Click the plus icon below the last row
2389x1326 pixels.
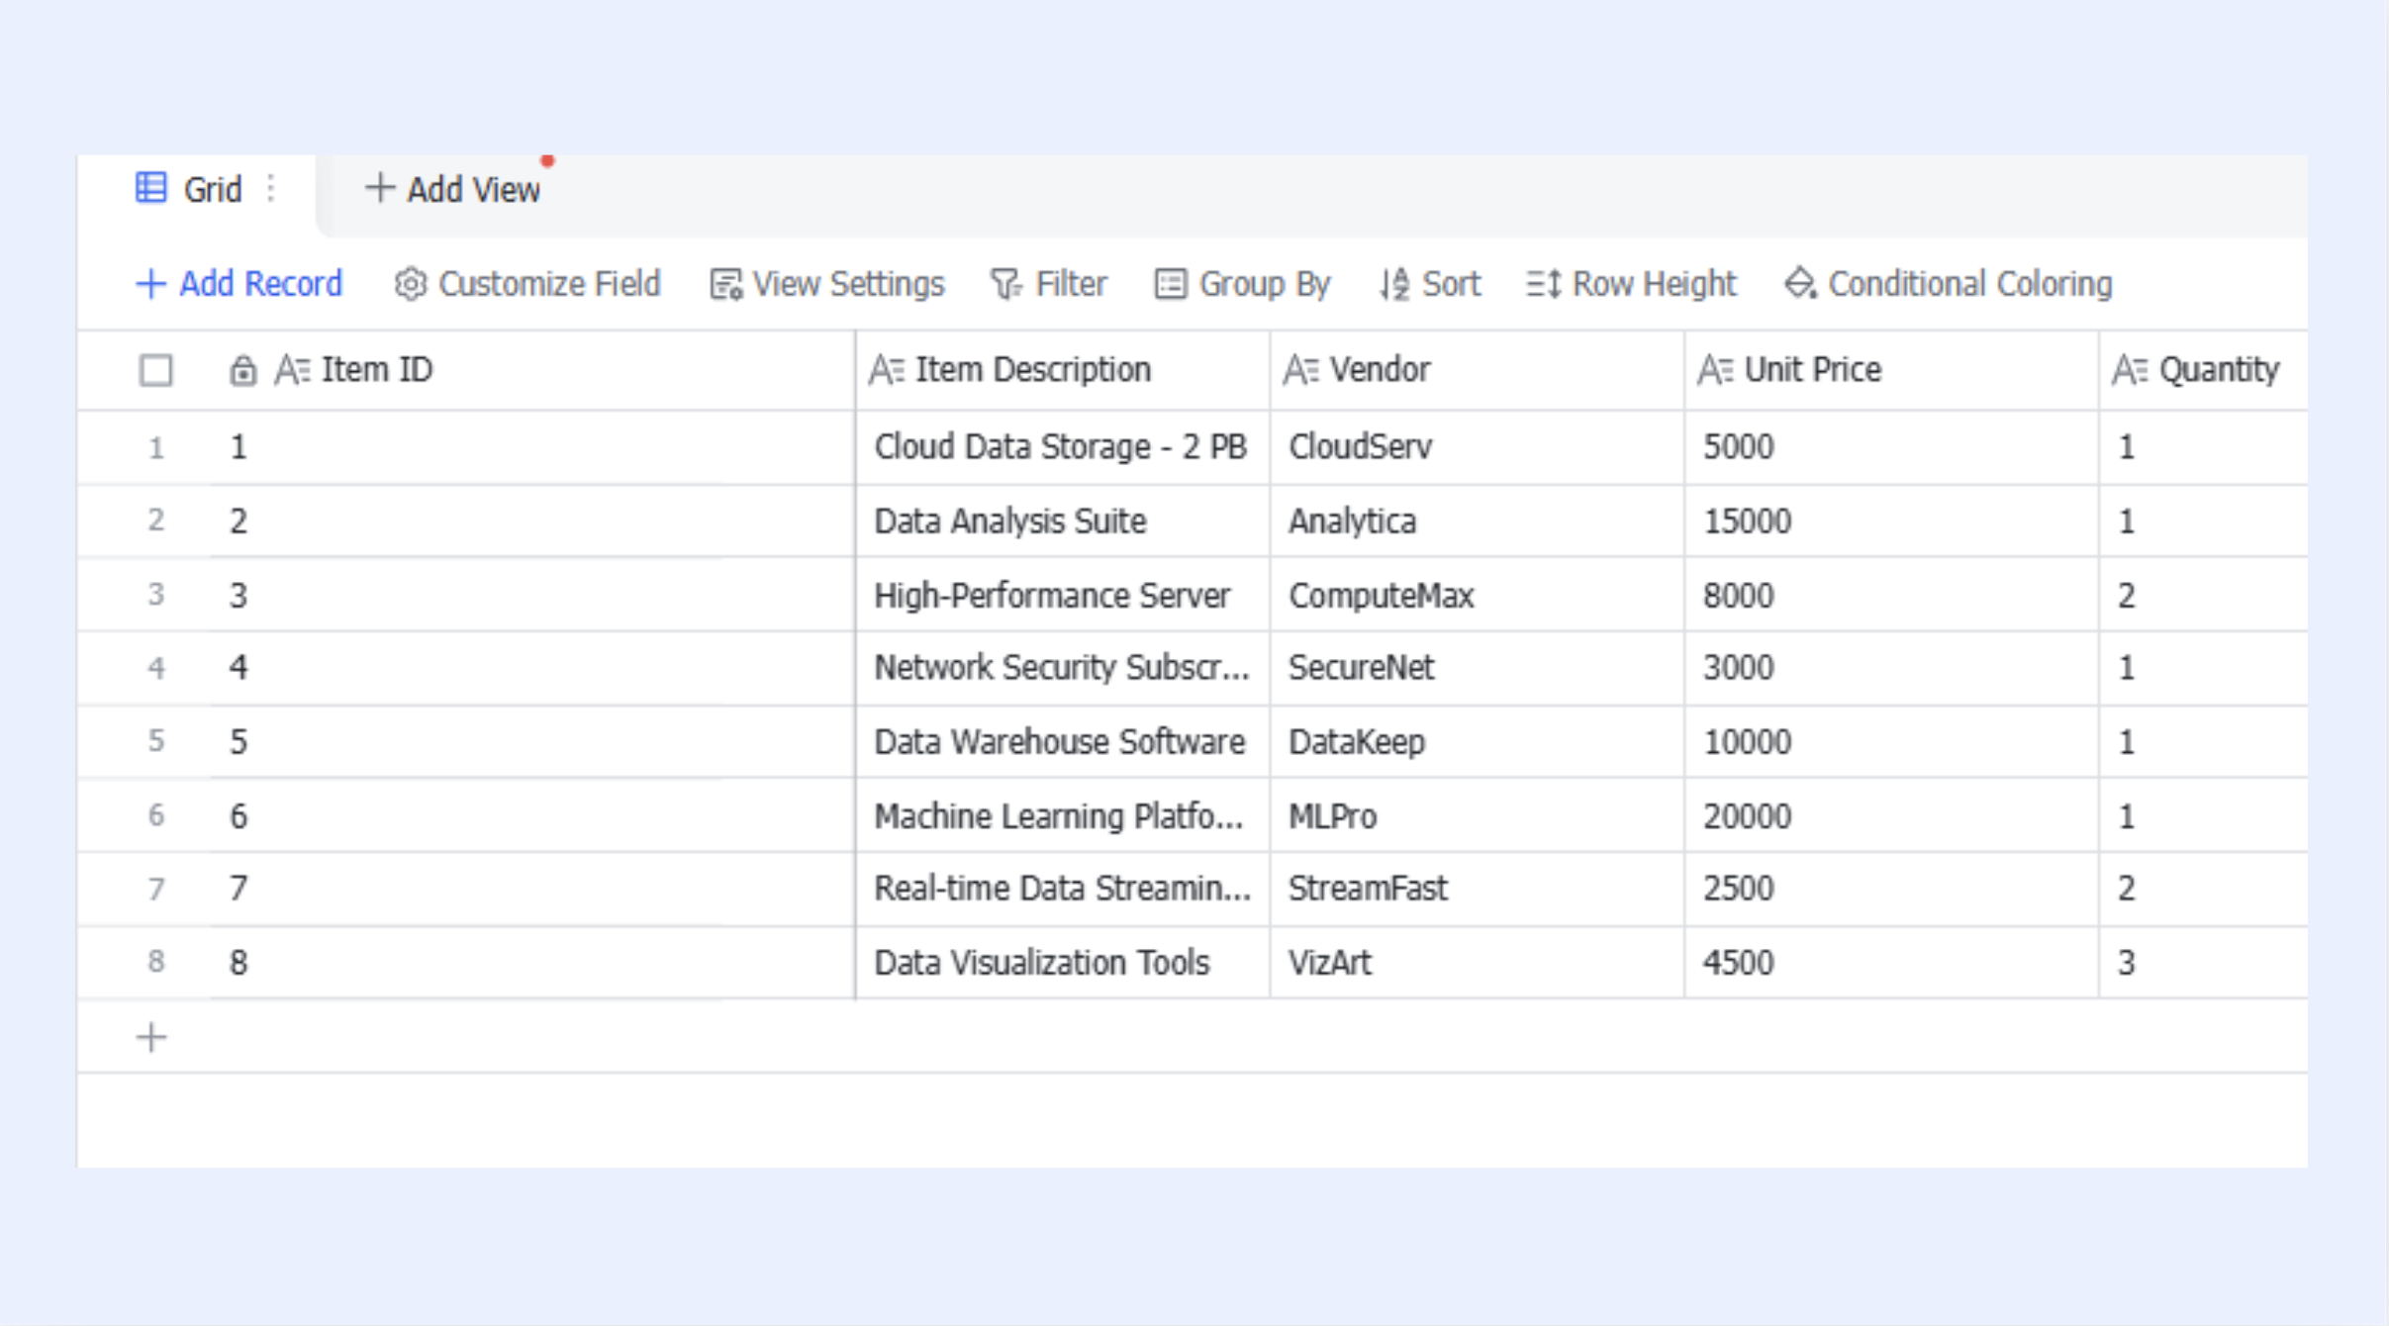click(151, 1037)
